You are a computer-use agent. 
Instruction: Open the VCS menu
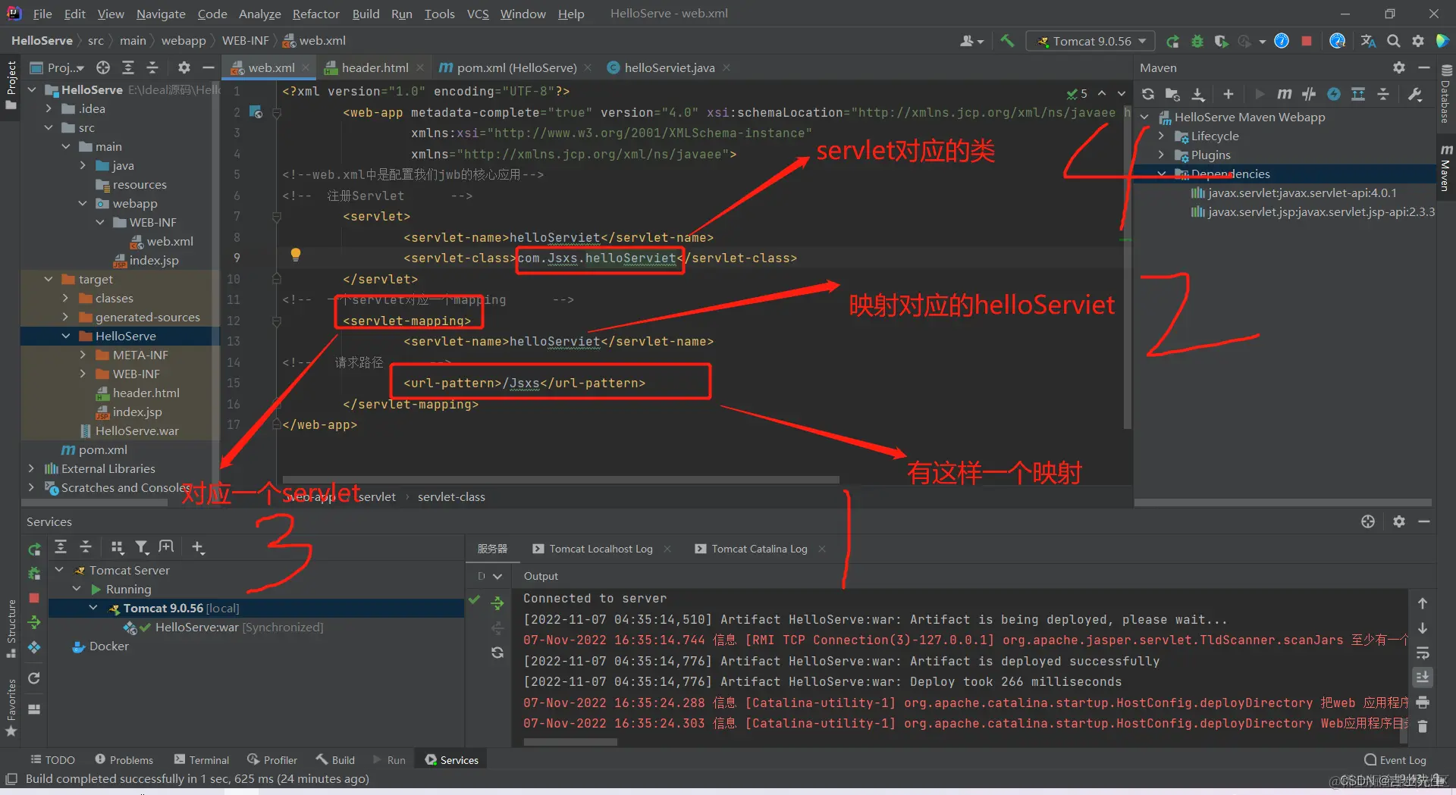coord(478,14)
